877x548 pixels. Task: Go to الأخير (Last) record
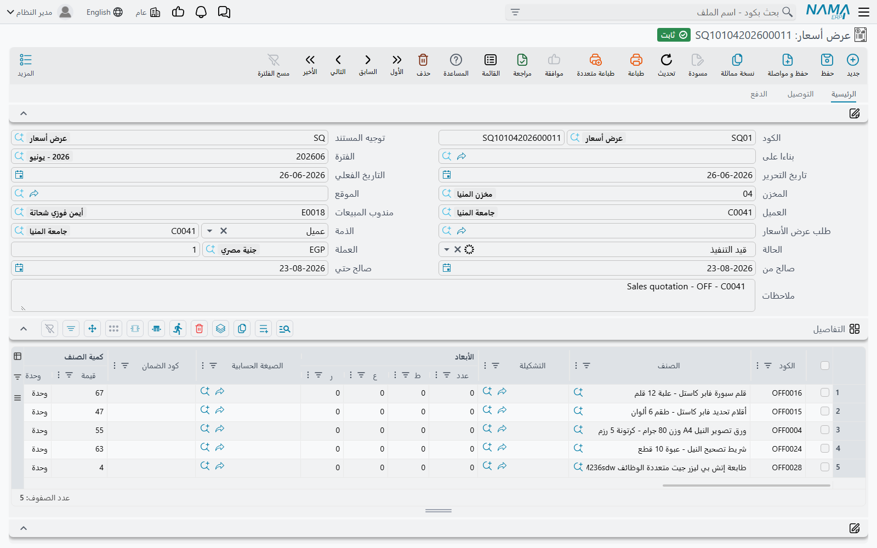[x=310, y=60]
